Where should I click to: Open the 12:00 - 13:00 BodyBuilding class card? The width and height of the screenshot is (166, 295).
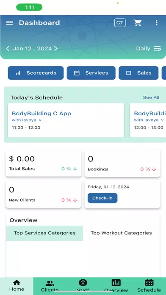pos(148,120)
